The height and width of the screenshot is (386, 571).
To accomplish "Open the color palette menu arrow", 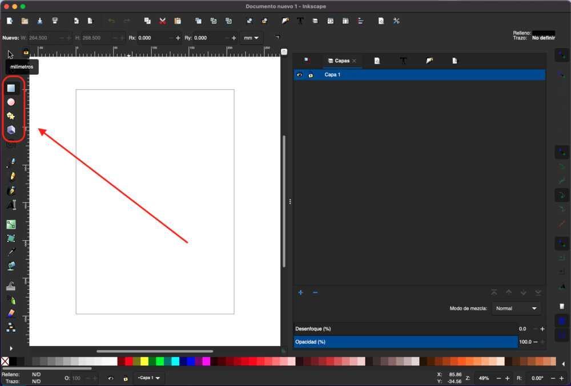I will (564, 364).
